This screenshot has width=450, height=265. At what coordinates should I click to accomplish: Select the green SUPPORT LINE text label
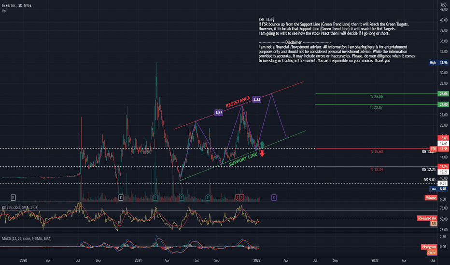243,159
